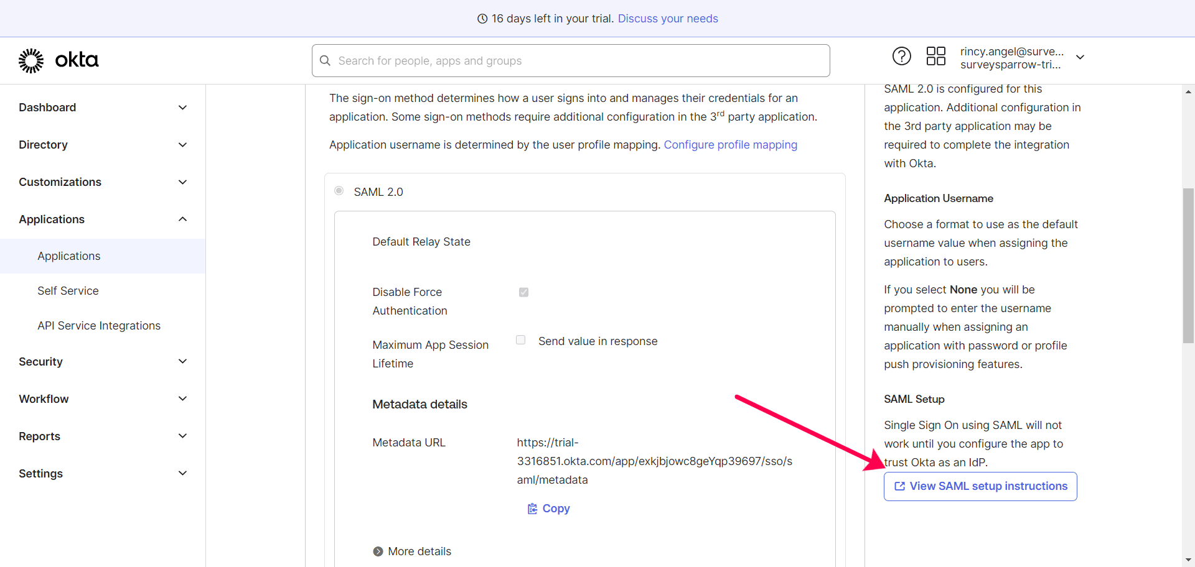Click the vertical page scrollbar thumb
This screenshot has width=1195, height=567.
[1188, 265]
